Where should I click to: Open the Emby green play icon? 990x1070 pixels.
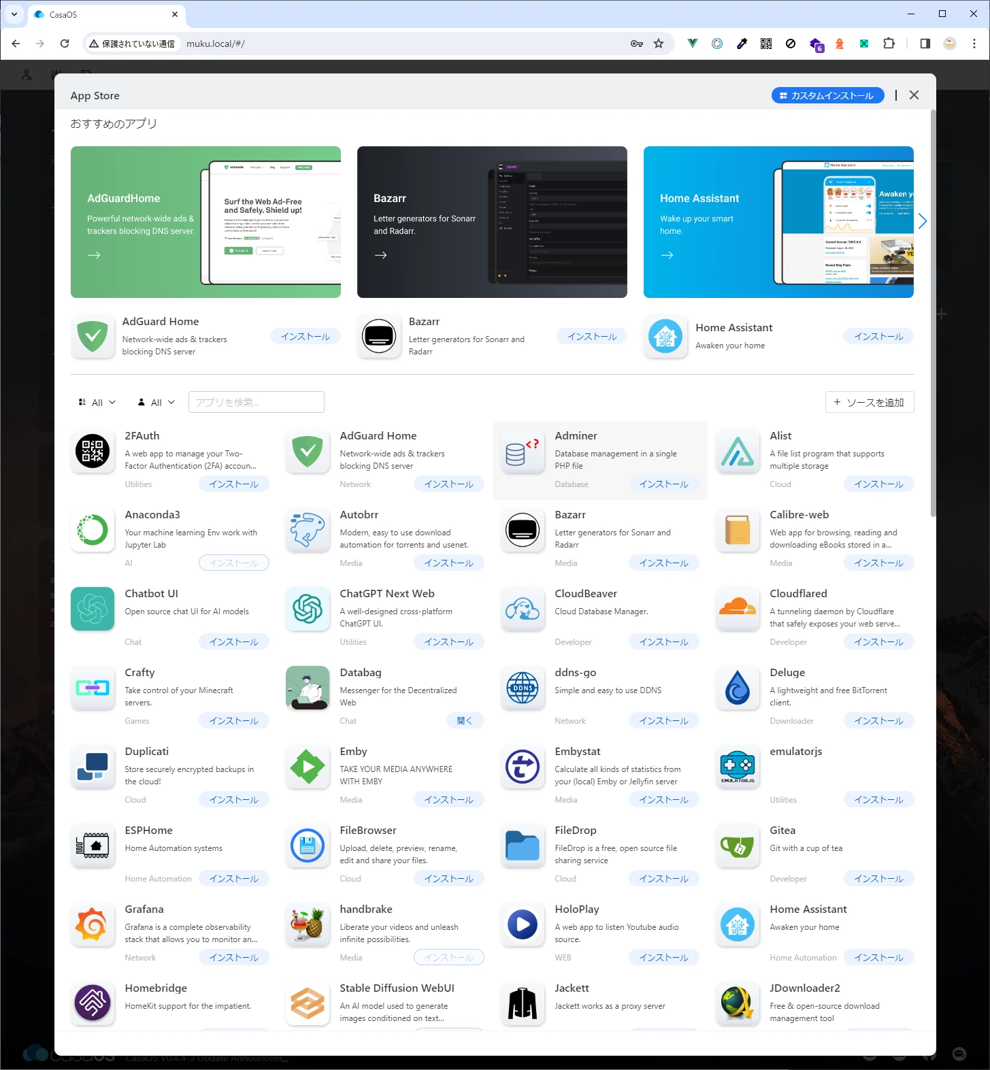(x=308, y=767)
